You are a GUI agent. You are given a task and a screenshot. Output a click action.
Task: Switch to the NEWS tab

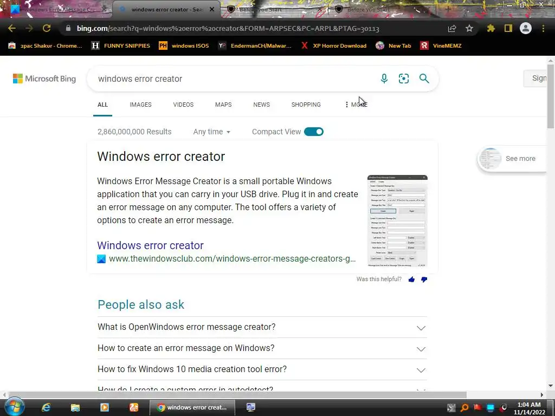(262, 105)
